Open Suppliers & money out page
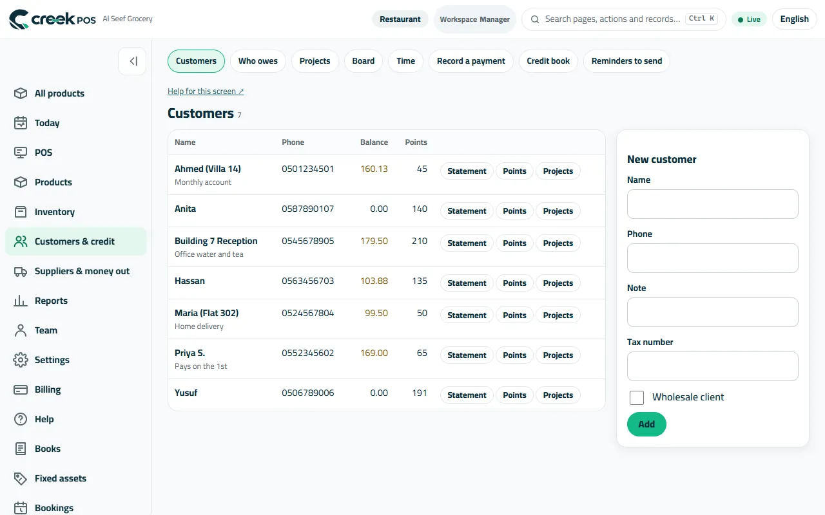Viewport: 825px width, 515px height. tap(76, 271)
